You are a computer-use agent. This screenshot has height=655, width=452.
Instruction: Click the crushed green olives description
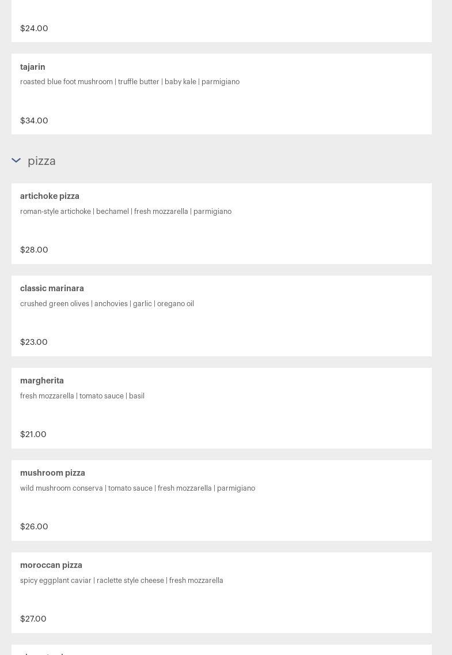[107, 304]
